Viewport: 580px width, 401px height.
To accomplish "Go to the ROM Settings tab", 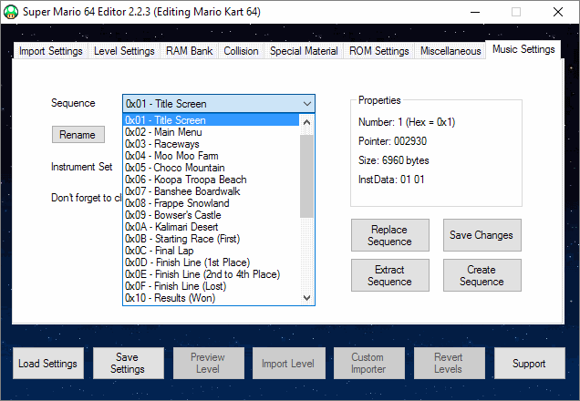I will [378, 51].
